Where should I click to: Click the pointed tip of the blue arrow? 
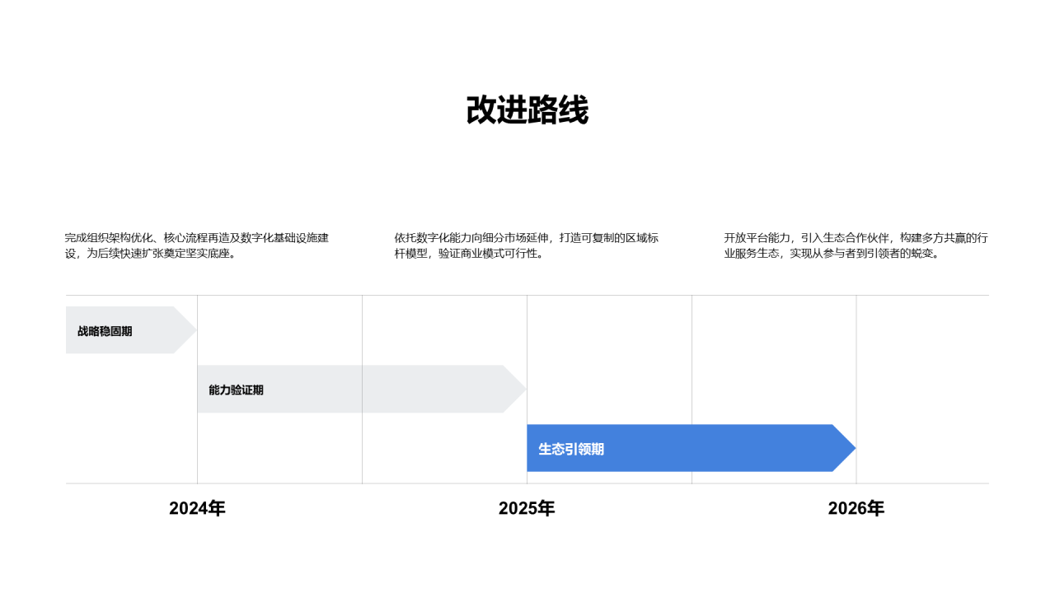(x=851, y=448)
